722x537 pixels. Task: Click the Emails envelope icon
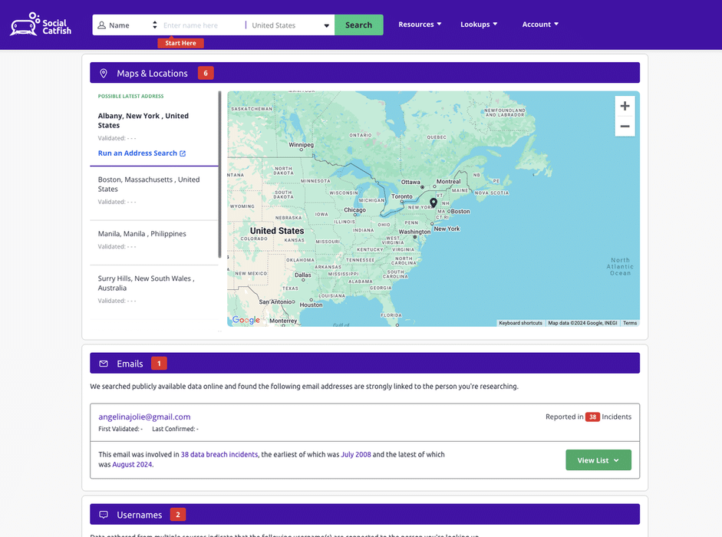click(x=104, y=364)
